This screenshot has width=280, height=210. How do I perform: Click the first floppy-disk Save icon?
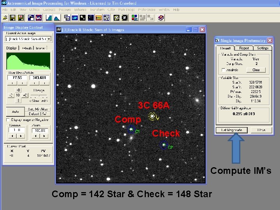point(13,17)
